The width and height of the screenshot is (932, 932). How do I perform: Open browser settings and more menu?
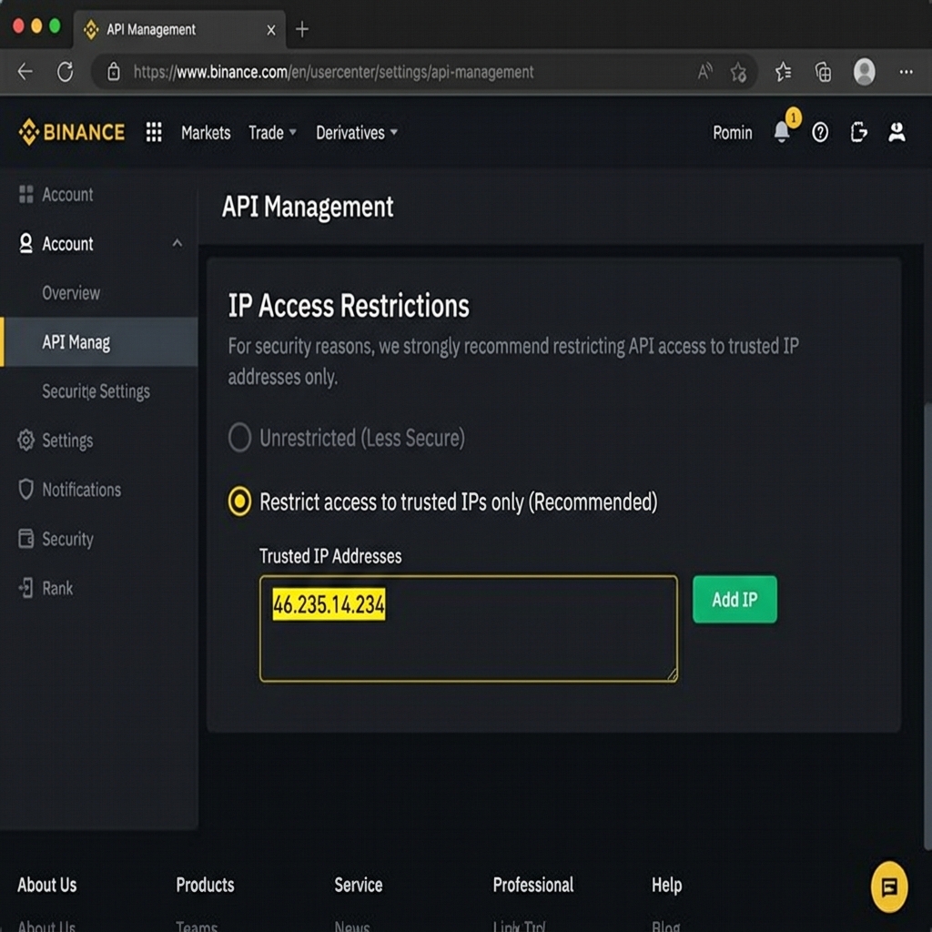[906, 72]
